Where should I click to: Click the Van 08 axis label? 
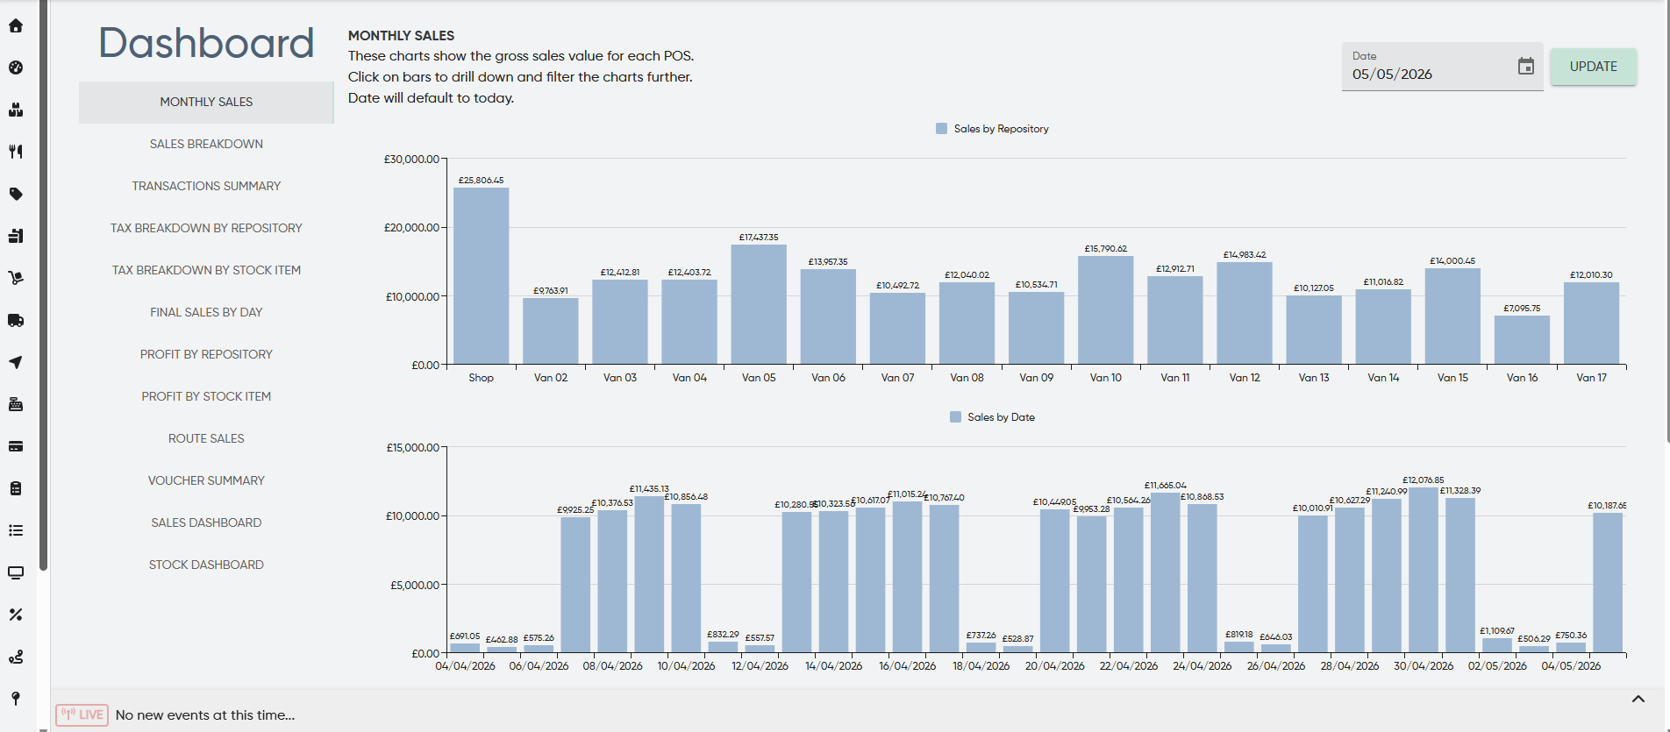(967, 378)
